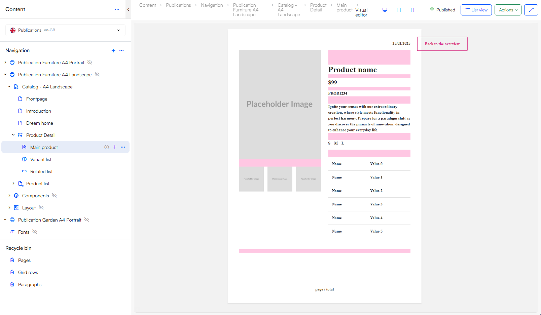Image resolution: width=541 pixels, height=315 pixels.
Task: Select Publications in the breadcrumb
Action: (x=178, y=5)
